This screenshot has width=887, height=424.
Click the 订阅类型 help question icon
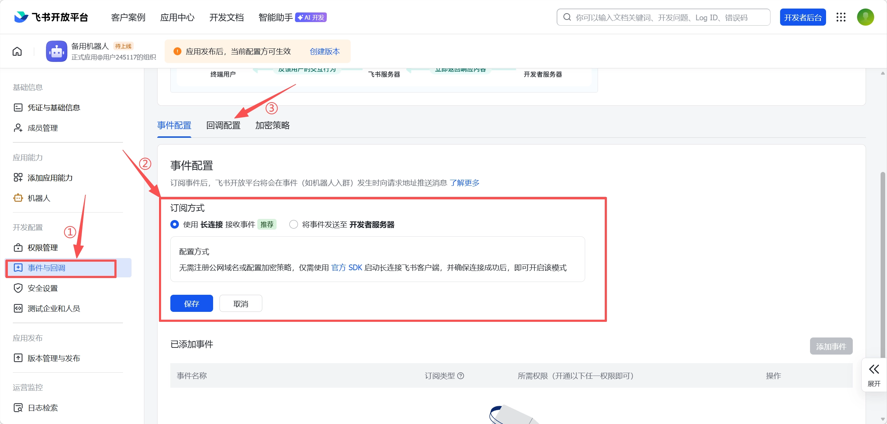461,376
